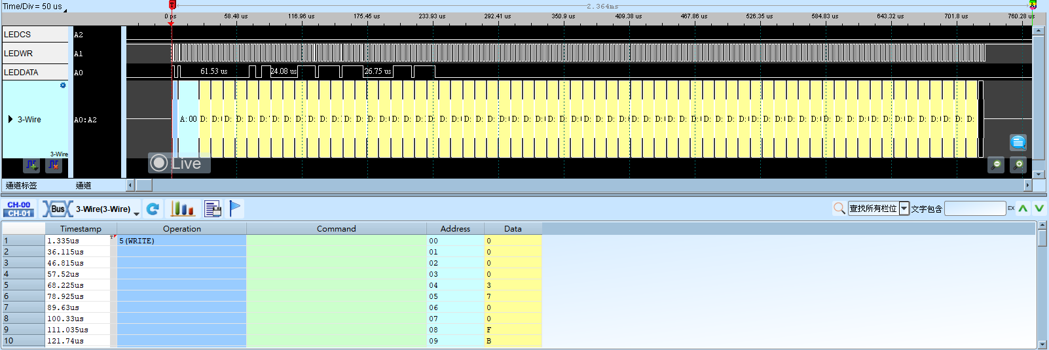Open the bar chart statistics view
The image size is (1049, 350).
(x=183, y=209)
